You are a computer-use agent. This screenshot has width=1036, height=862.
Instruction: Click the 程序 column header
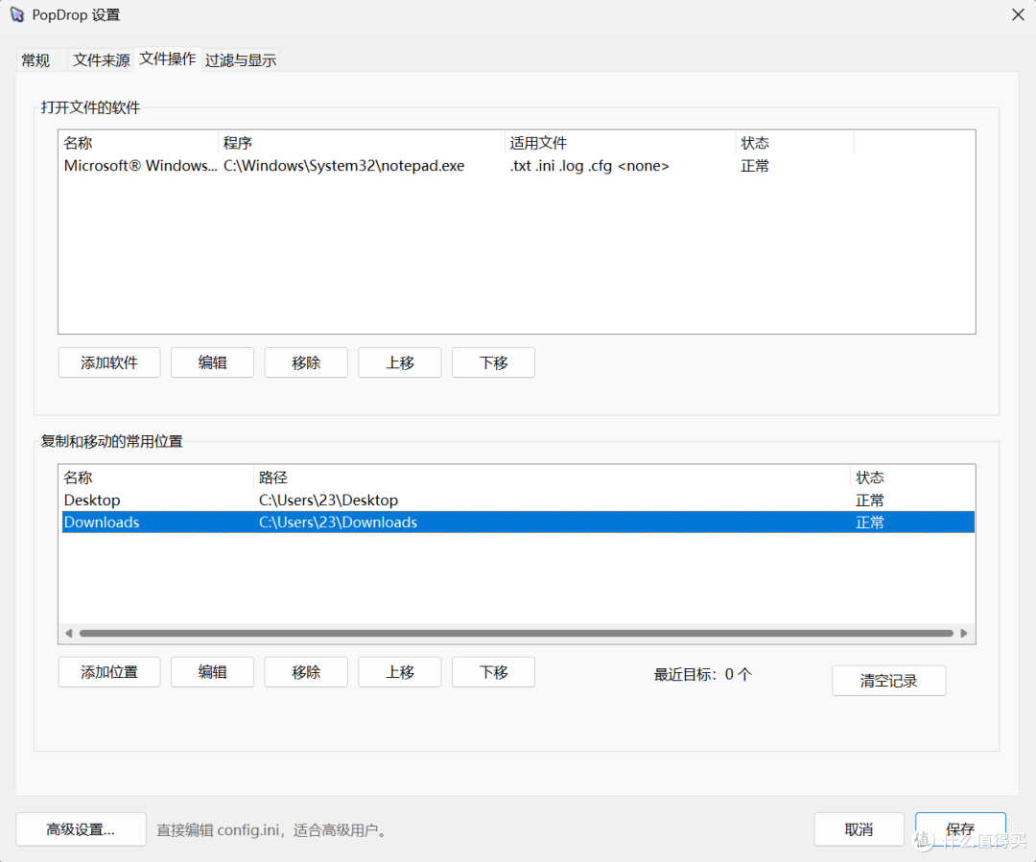362,143
